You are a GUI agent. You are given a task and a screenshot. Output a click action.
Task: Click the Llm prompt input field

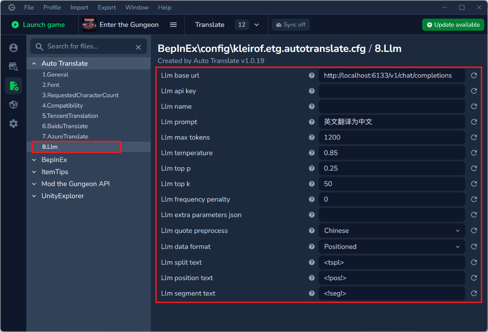click(392, 122)
